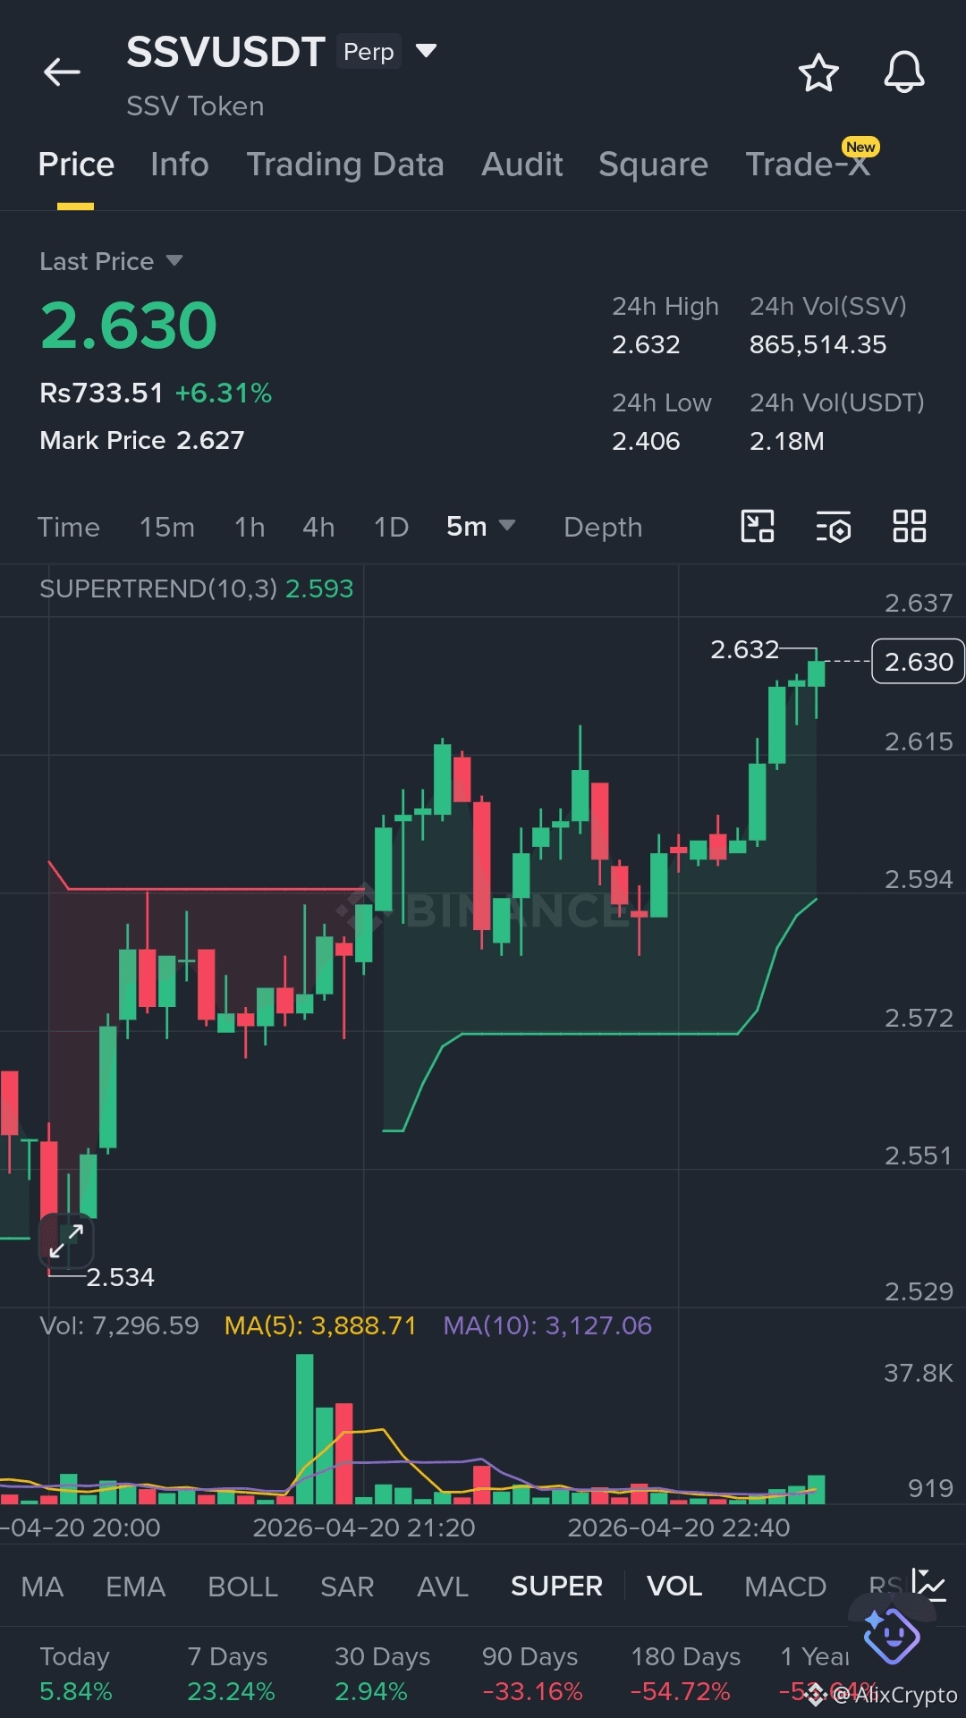Expand chart to fullscreen with arrows icon

[66, 1241]
